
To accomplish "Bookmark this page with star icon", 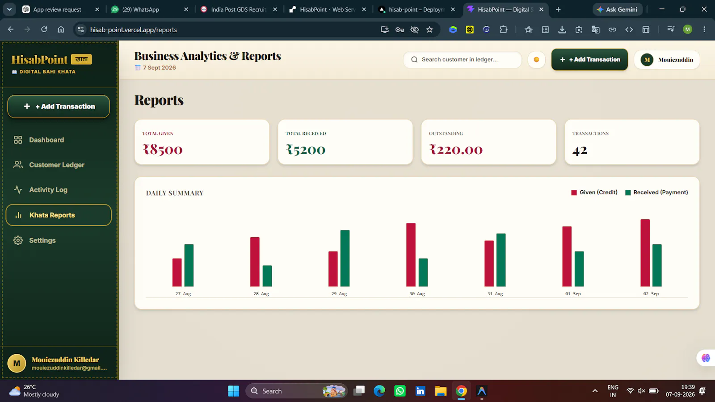I will (429, 29).
